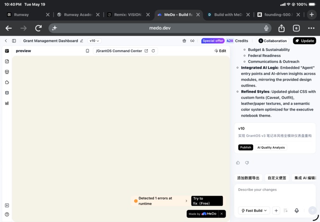Open the document icon in left sidebar
320x222 pixels.
(7, 61)
